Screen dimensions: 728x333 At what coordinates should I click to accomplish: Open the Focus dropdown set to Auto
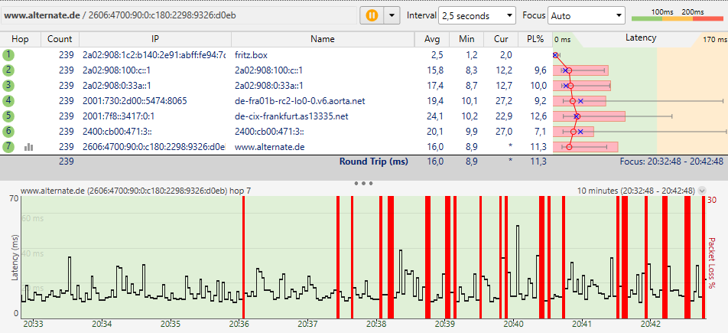click(x=587, y=15)
